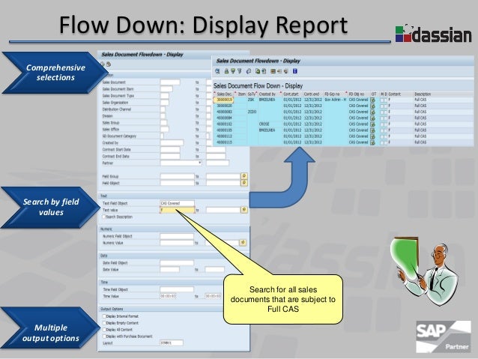Image resolution: width=478 pixels, height=359 pixels.
Task: Click OT icon in the 40000115 row
Action: (x=373, y=142)
